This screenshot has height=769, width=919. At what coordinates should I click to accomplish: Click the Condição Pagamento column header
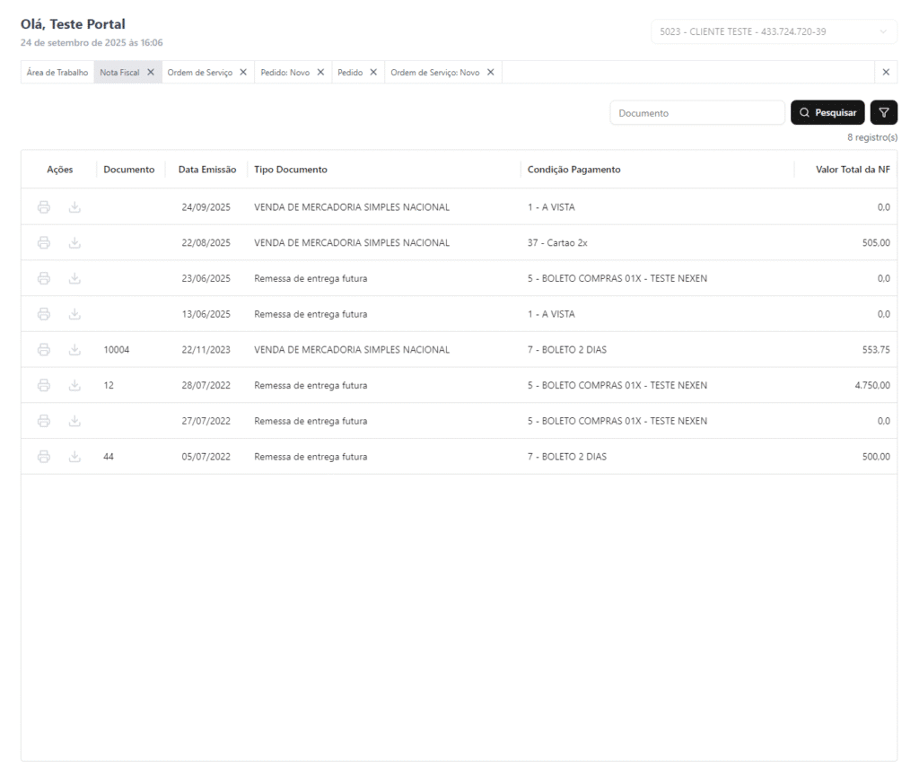573,170
